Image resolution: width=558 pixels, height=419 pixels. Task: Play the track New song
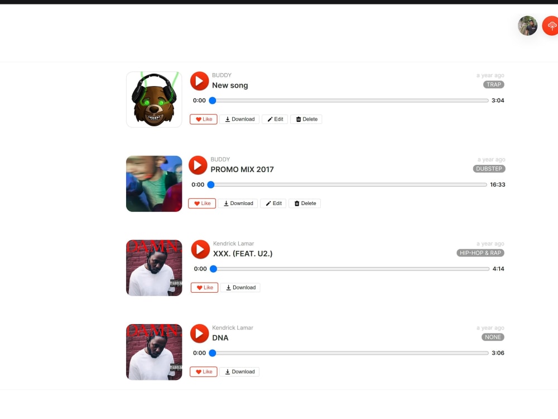coord(199,81)
